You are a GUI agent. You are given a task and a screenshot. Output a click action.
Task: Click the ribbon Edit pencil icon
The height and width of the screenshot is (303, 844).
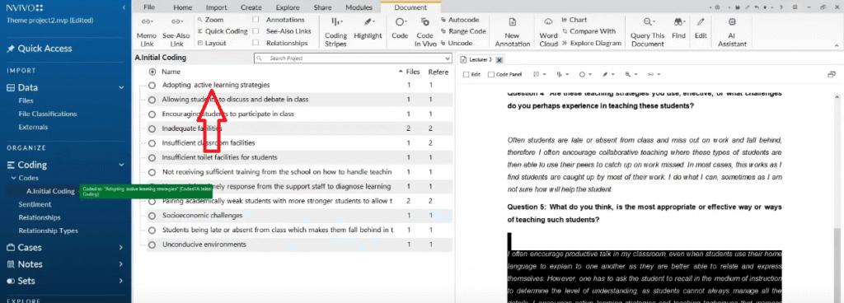pos(701,22)
